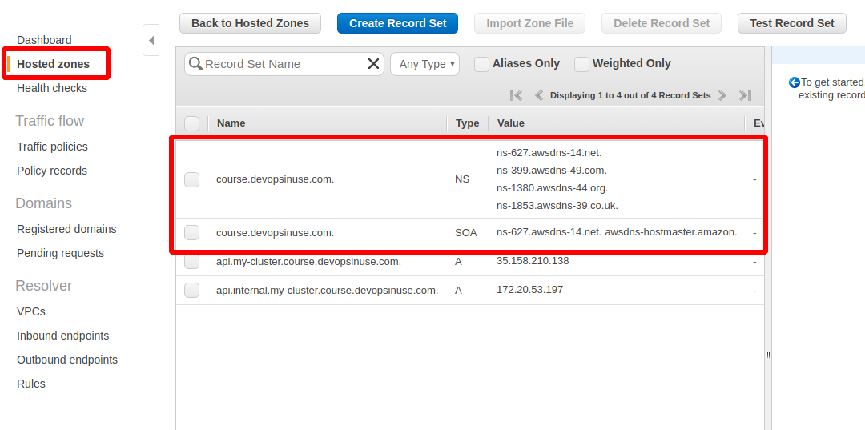This screenshot has width=865, height=430.
Task: Click the search magnifier icon
Action: point(195,64)
